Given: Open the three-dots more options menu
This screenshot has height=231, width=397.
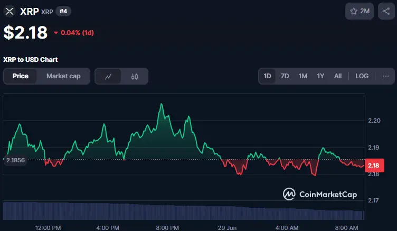Looking at the screenshot, I should coord(385,76).
